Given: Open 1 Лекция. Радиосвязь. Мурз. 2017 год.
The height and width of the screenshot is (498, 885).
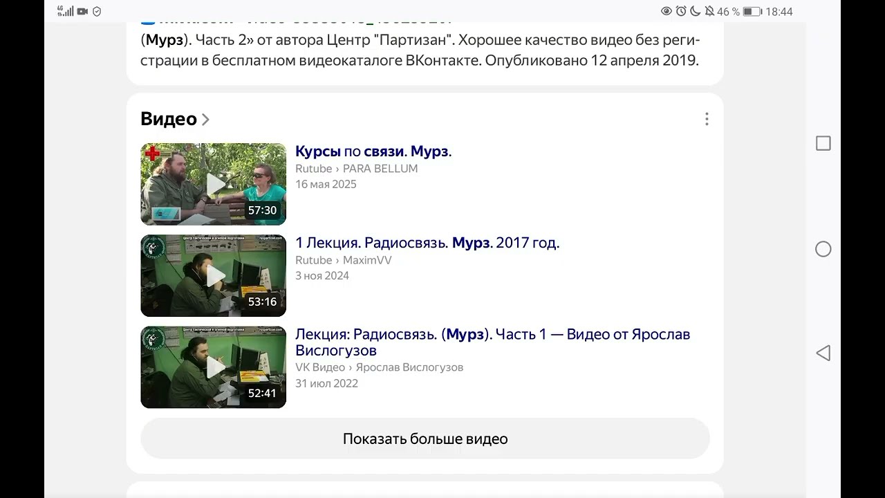Looking at the screenshot, I should click(x=427, y=243).
